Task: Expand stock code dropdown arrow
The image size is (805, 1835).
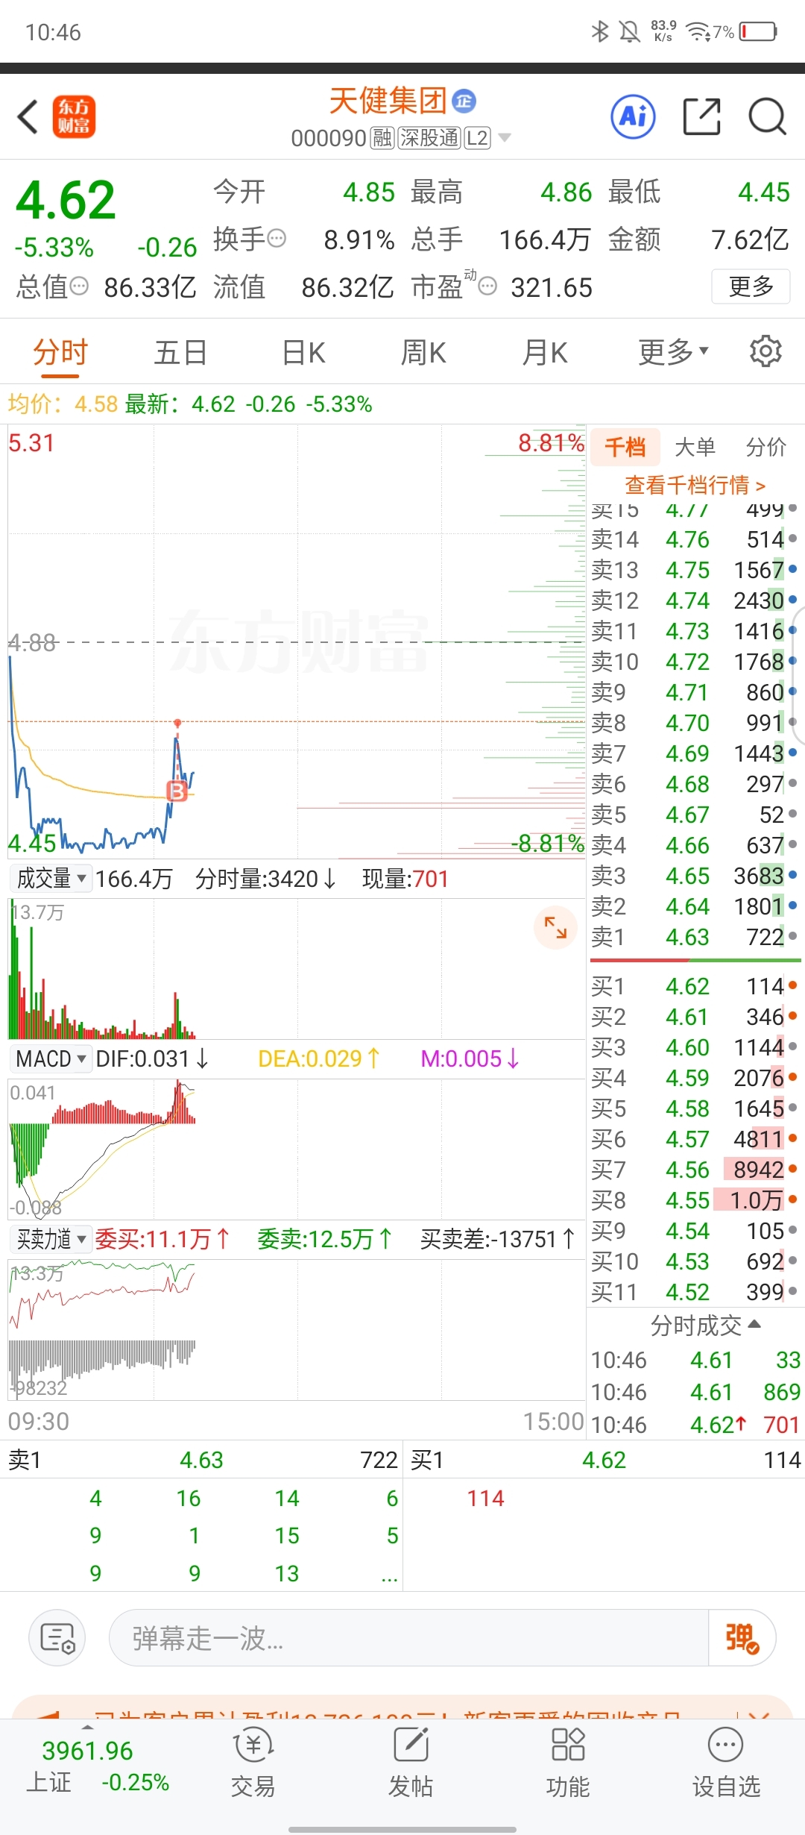Action: 505,138
